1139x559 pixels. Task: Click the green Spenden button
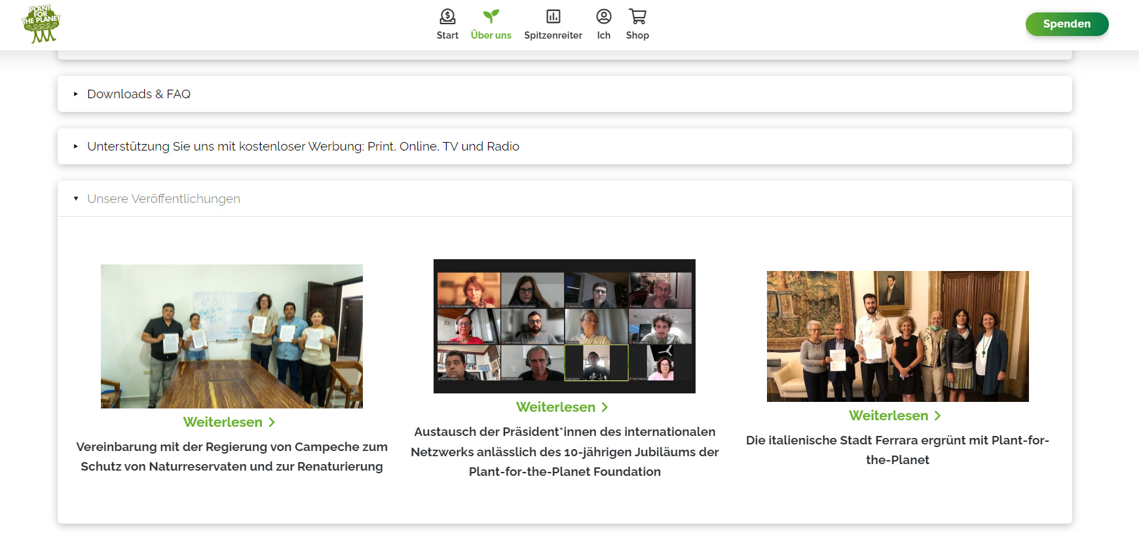[x=1067, y=24]
